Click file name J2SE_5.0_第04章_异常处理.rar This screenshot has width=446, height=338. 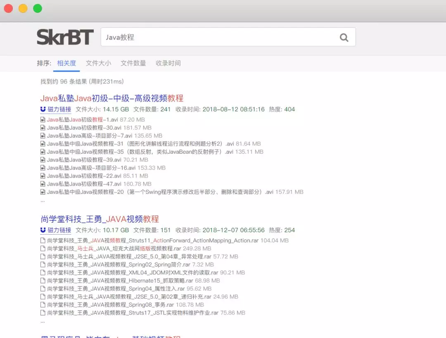(x=129, y=256)
